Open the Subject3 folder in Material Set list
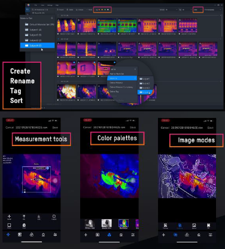225x249 pixels. tap(33, 40)
